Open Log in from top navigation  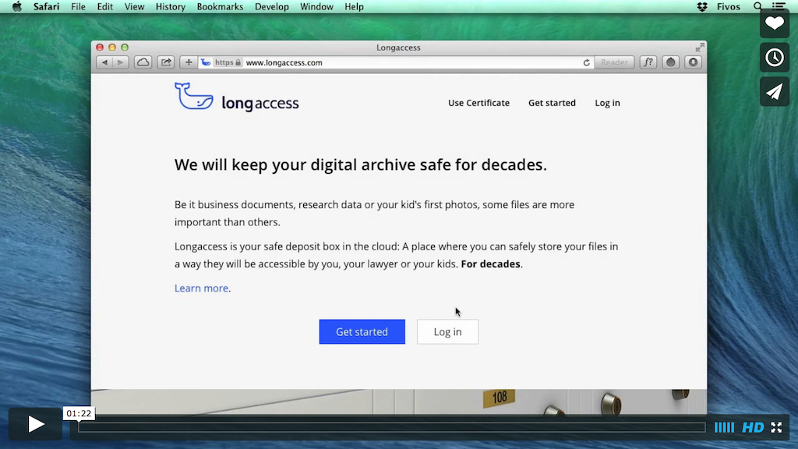tap(607, 103)
